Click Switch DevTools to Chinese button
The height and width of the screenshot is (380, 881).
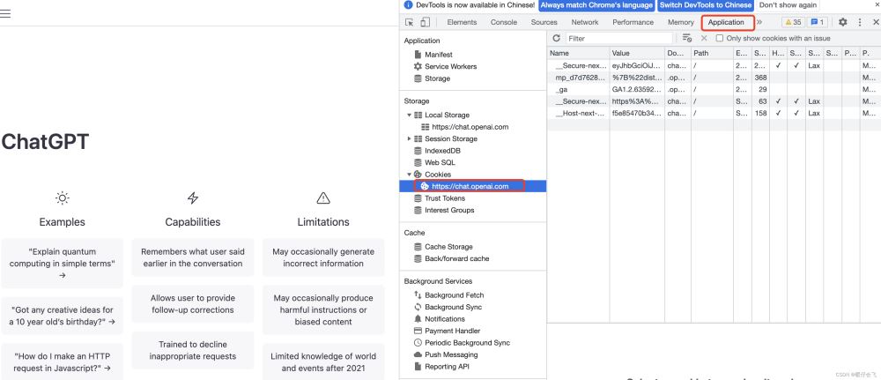pos(705,5)
